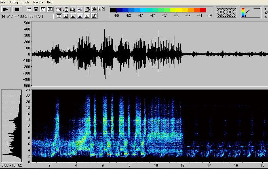Toggle the first layout button in second row

coord(59,16)
